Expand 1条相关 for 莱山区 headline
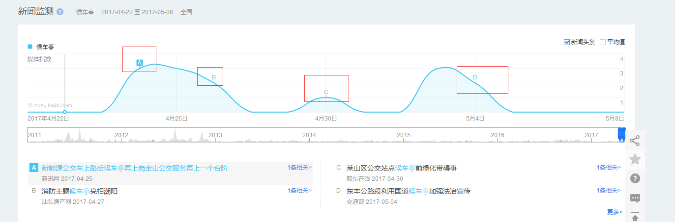The width and height of the screenshot is (675, 222). [609, 168]
